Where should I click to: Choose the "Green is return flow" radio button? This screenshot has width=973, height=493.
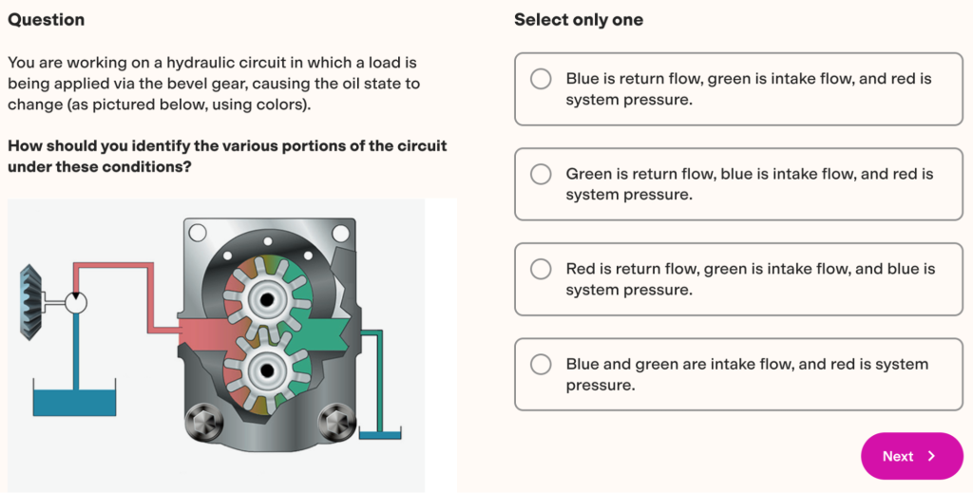[541, 174]
